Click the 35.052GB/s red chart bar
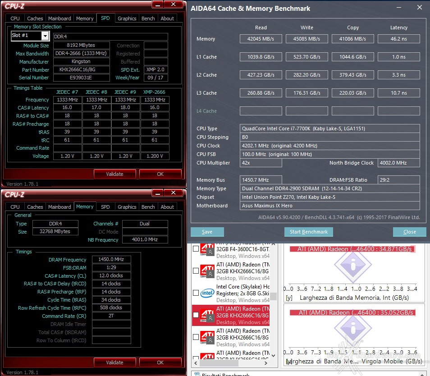430x376 pixels. point(353,312)
